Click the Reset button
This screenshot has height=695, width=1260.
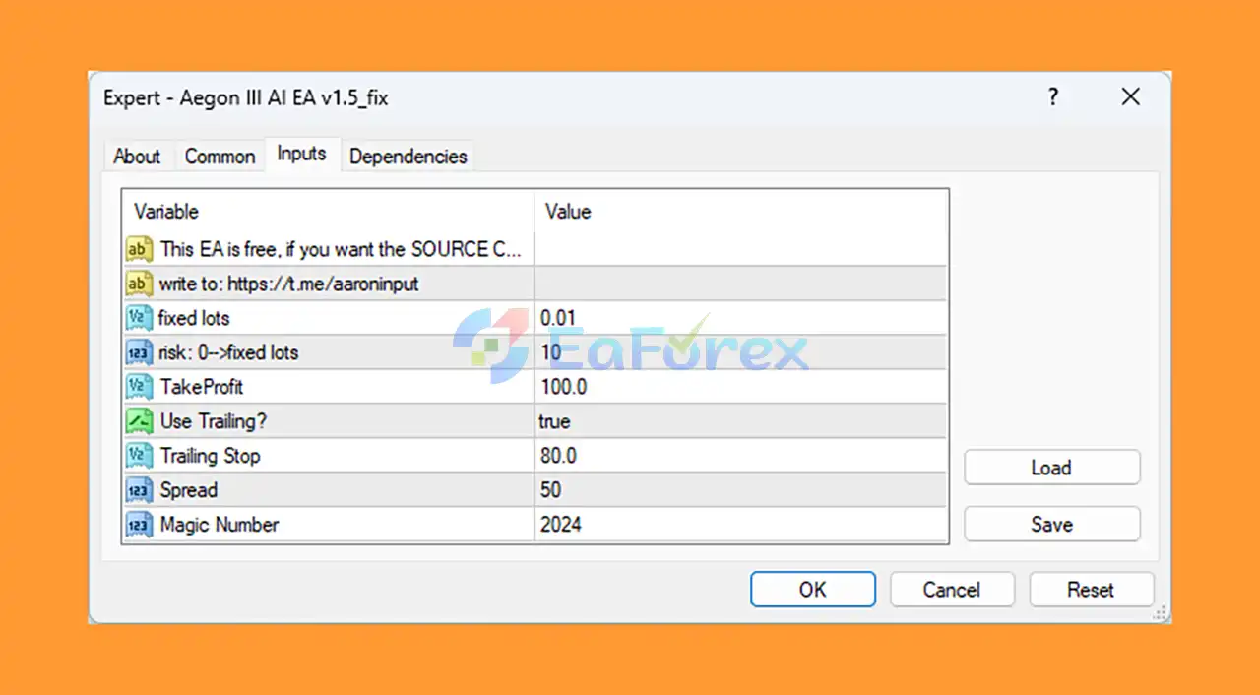[x=1091, y=590]
